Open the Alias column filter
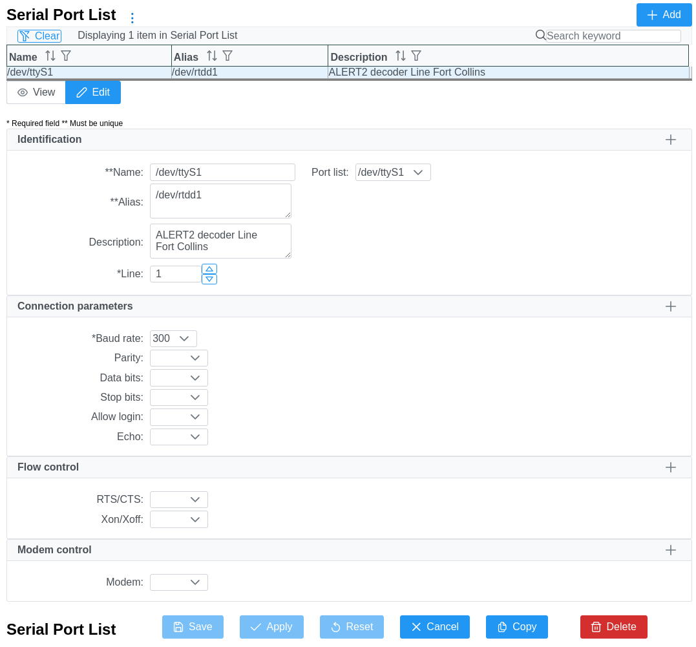 coord(227,56)
